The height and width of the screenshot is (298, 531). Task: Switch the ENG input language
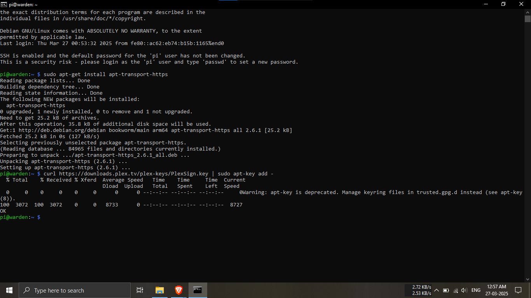tap(476, 290)
